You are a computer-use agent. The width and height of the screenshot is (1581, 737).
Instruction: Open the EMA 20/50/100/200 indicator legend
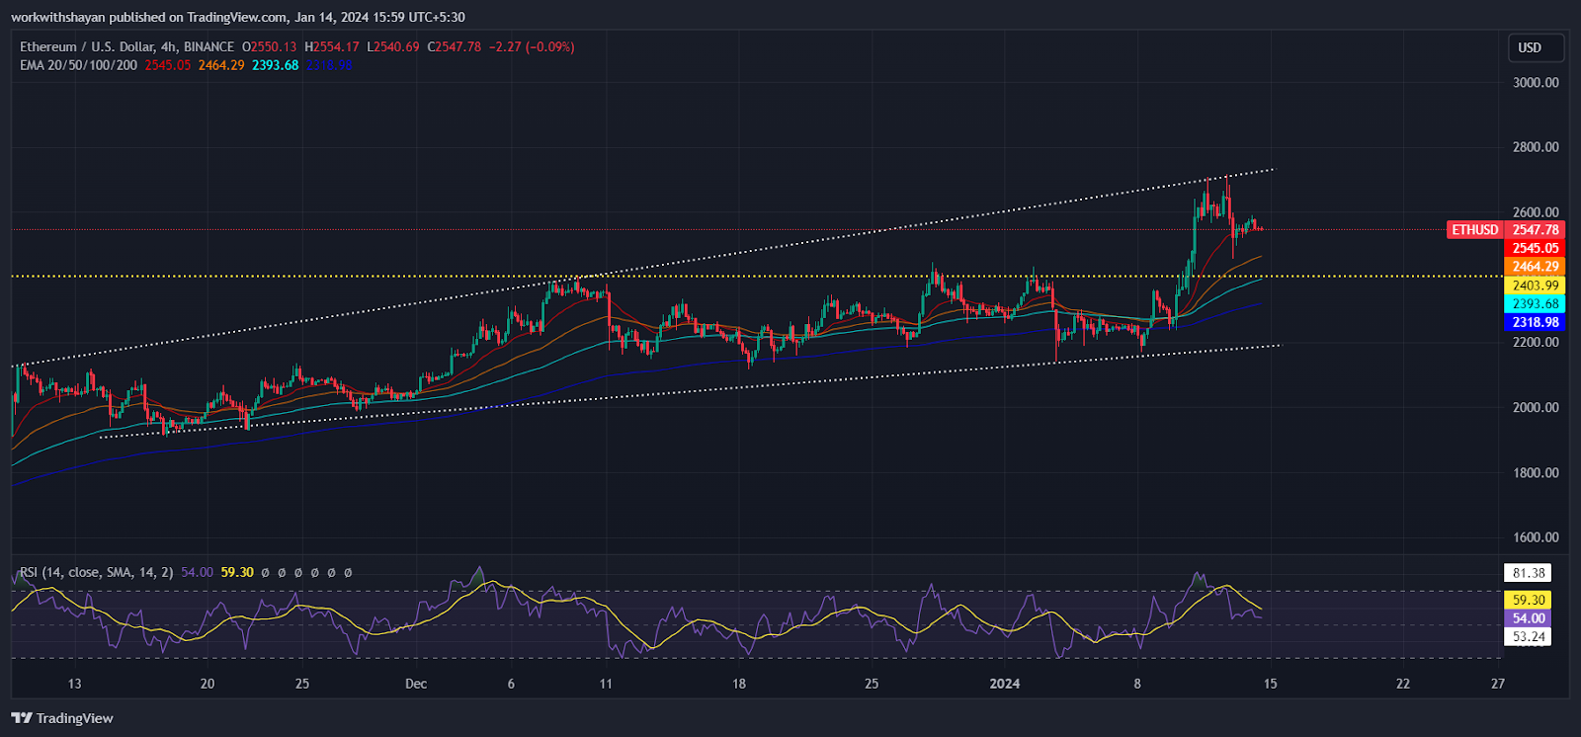79,65
